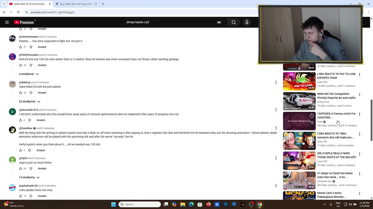Click the @FluffyFlounders avatar
This screenshot has width=373, height=209.
pos(12,57)
